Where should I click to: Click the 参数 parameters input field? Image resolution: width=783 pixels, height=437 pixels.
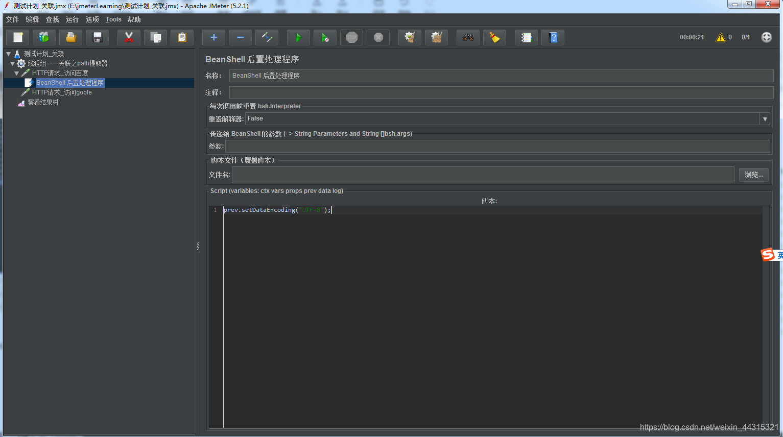tap(497, 146)
